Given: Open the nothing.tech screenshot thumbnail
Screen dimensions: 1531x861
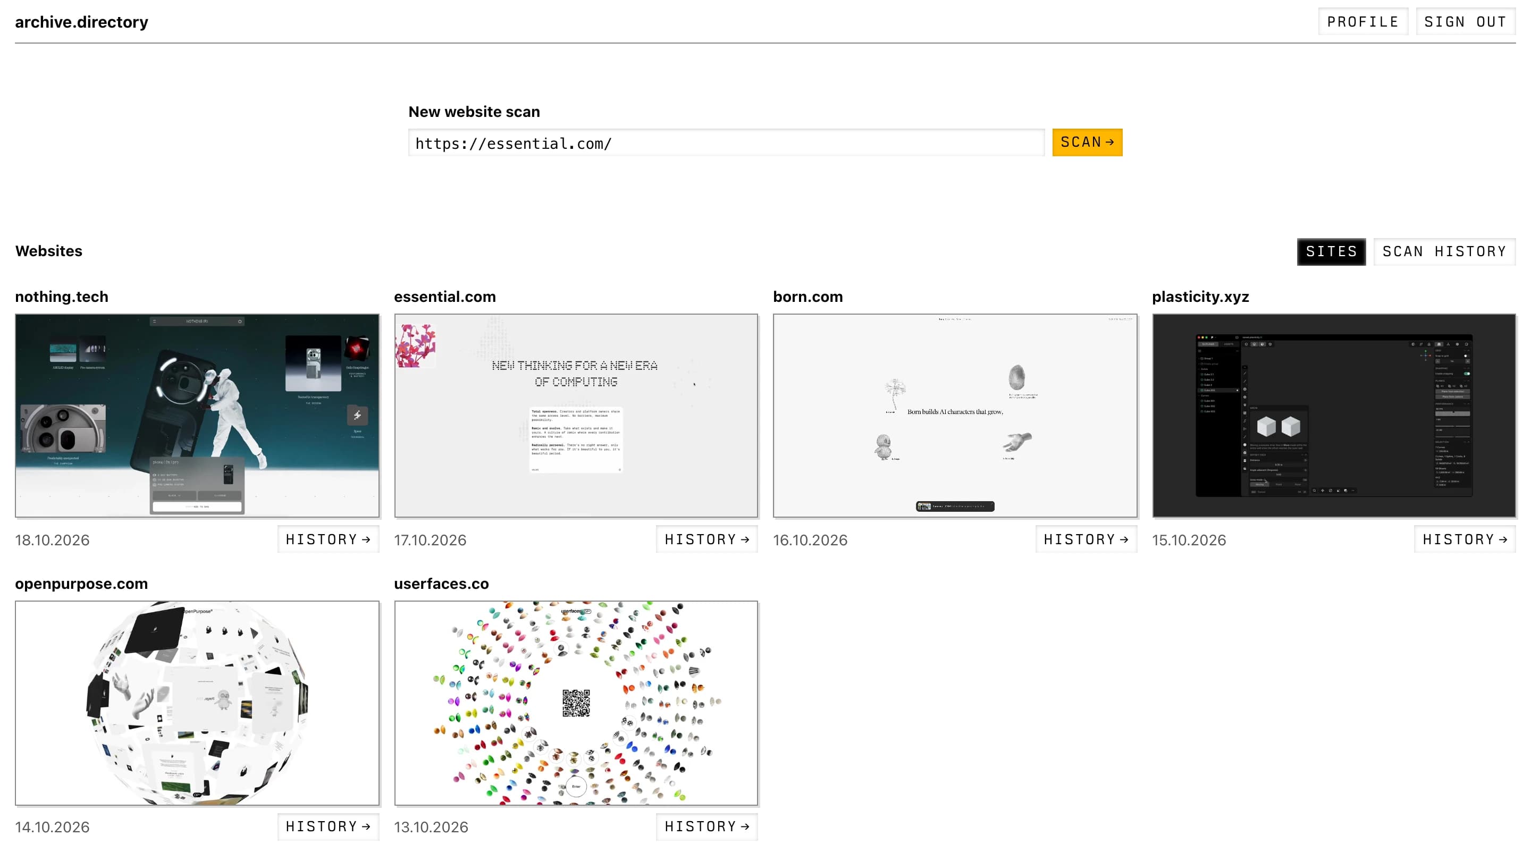Looking at the screenshot, I should [x=197, y=415].
